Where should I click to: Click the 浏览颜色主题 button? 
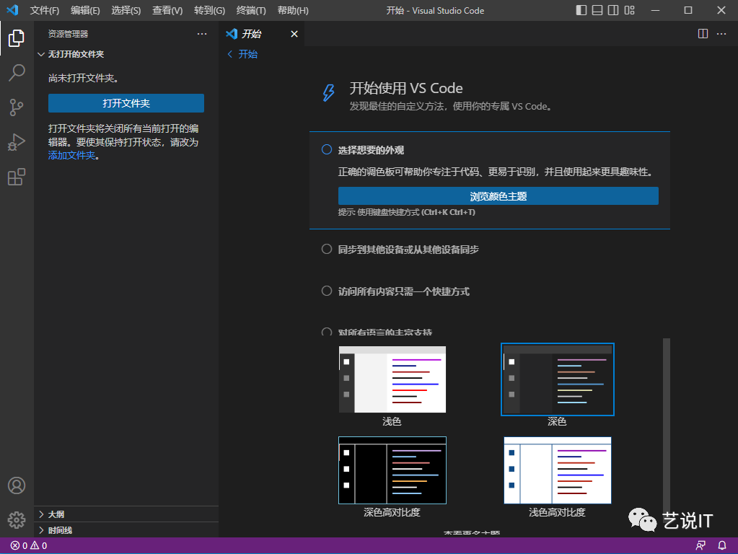(498, 196)
